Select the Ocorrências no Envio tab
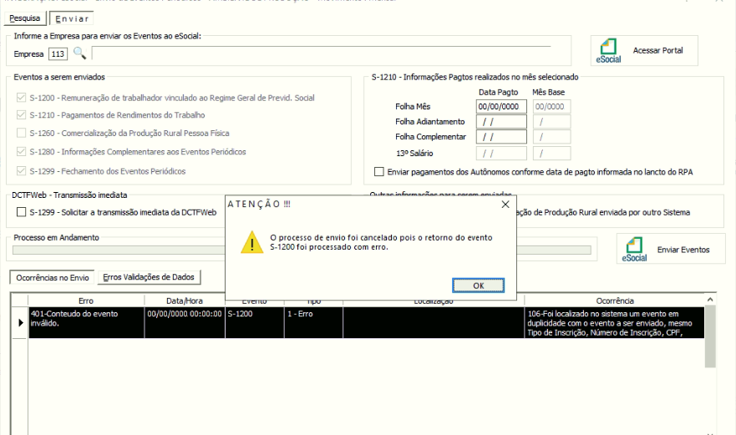Image resolution: width=736 pixels, height=435 pixels. click(x=51, y=276)
